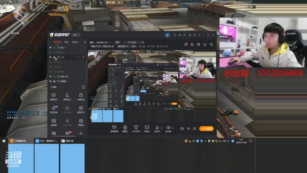Open the gear settings icon near start button
Image resolution: width=307 pixels, height=173 pixels.
coord(195,129)
